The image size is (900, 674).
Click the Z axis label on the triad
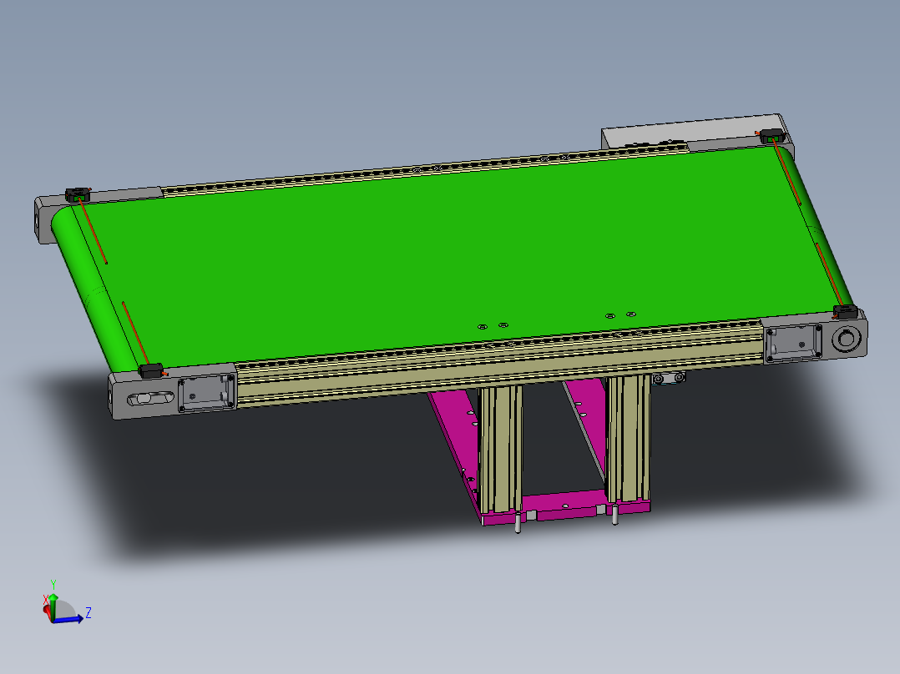pyautogui.click(x=88, y=612)
